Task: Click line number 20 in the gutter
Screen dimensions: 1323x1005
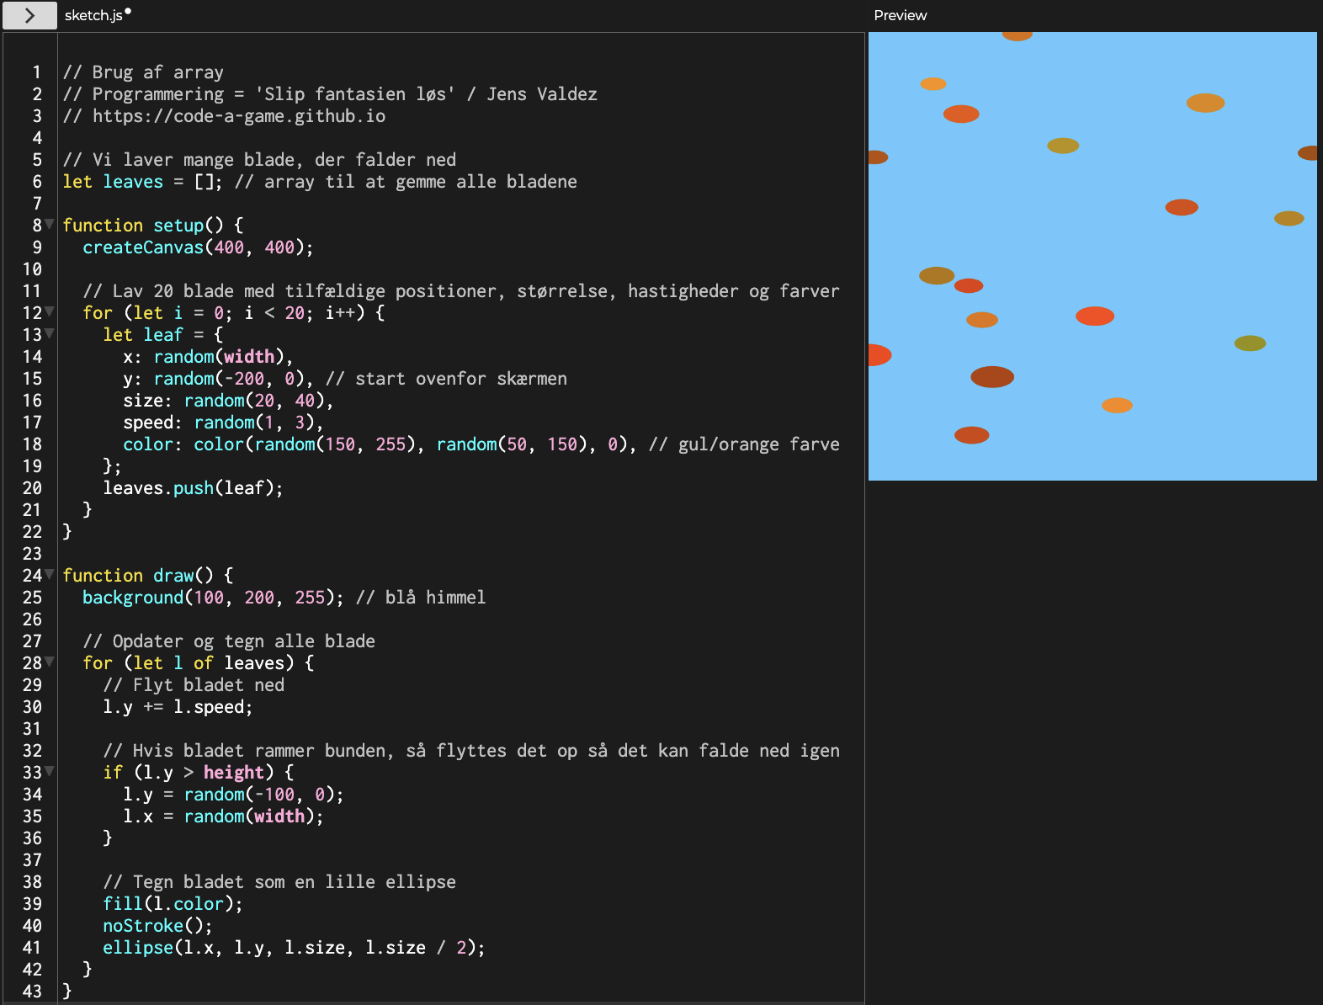Action: tap(32, 488)
